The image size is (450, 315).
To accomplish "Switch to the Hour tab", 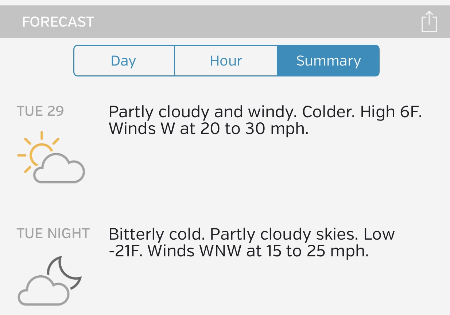I will coord(226,61).
